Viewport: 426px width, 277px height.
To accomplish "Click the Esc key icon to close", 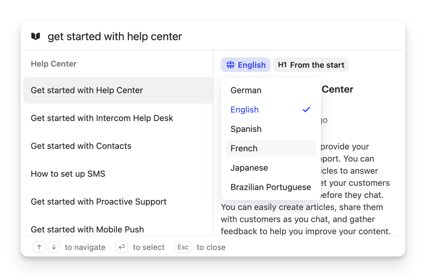I will click(x=183, y=247).
